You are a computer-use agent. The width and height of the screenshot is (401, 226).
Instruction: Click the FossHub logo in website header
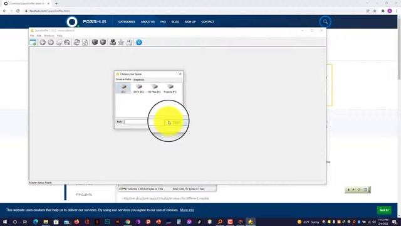pyautogui.click(x=86, y=22)
